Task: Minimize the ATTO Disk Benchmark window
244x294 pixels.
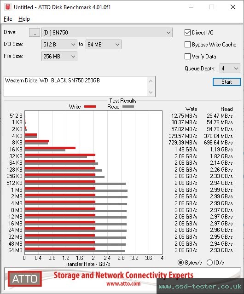Action: tap(191, 7)
